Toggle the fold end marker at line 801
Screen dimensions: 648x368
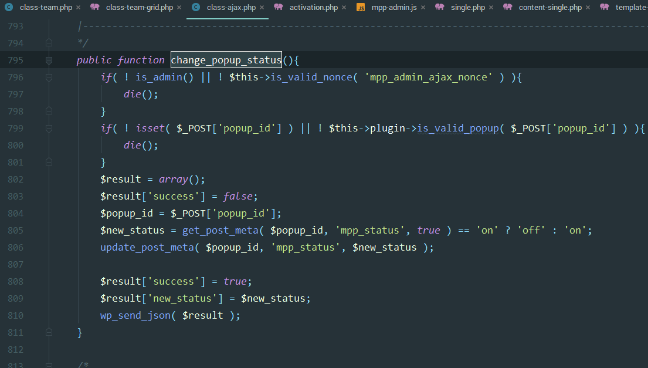[x=49, y=162]
